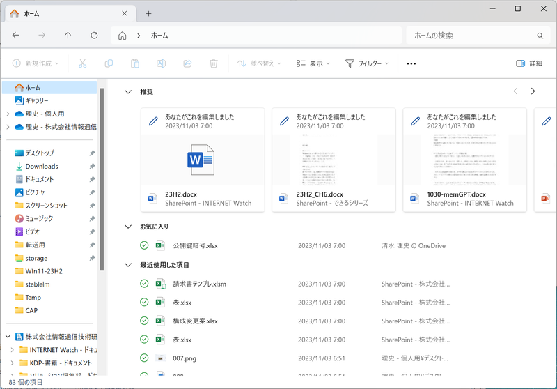Image resolution: width=557 pixels, height=389 pixels.
Task: Open the Temp folder in sidebar
Action: tap(28, 298)
